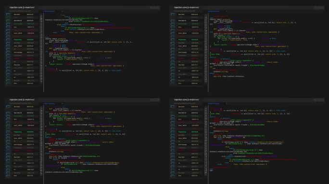Click folder icon beside New folder (2), bottom-left window
The width and height of the screenshot is (329, 184).
[x=8, y=113]
